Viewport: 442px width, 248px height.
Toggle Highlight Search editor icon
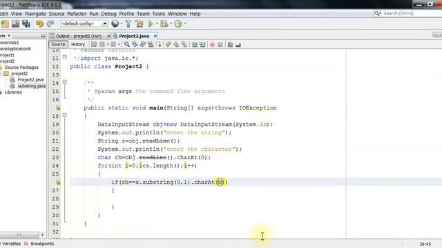pyautogui.click(x=151, y=44)
